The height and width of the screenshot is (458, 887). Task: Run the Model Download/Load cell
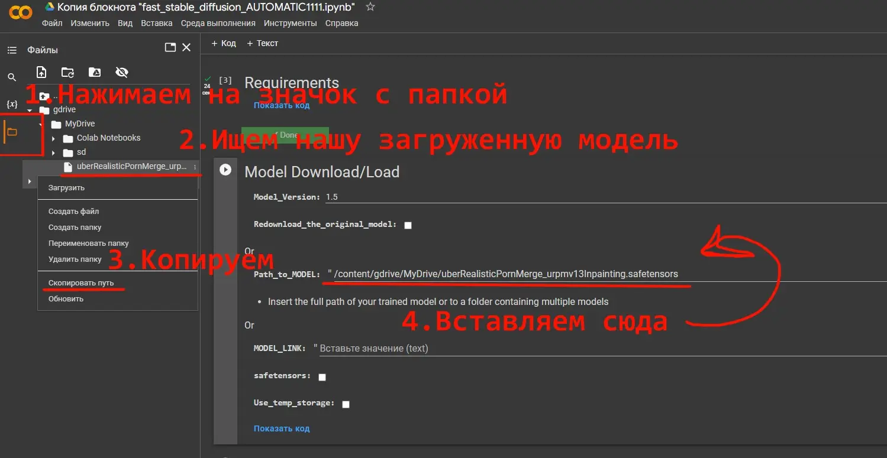[x=225, y=170]
